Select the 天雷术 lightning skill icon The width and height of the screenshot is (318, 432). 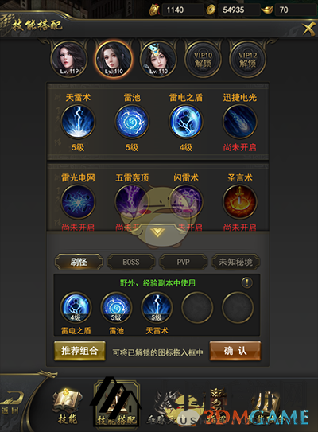click(78, 121)
